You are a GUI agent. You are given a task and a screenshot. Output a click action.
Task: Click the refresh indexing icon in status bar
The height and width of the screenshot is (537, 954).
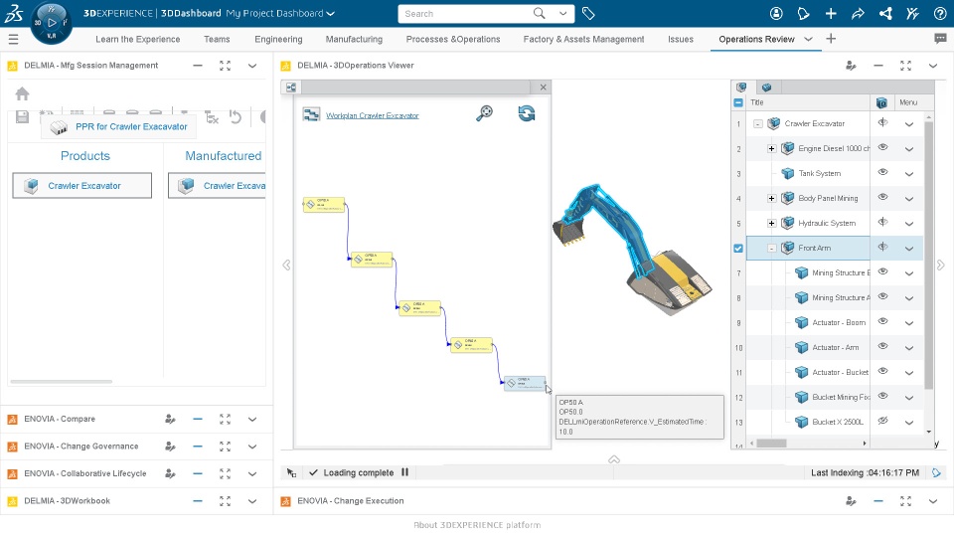tap(936, 473)
